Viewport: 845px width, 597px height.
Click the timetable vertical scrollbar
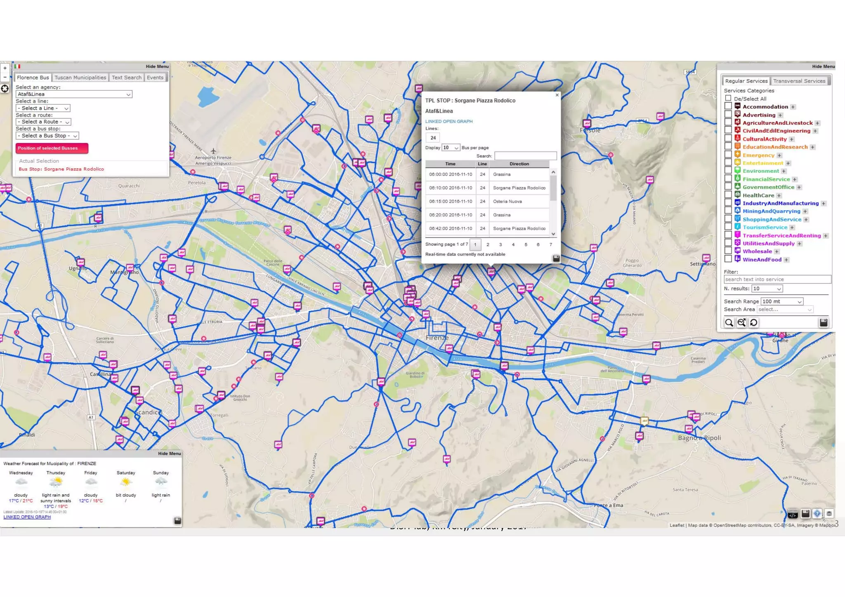point(553,188)
